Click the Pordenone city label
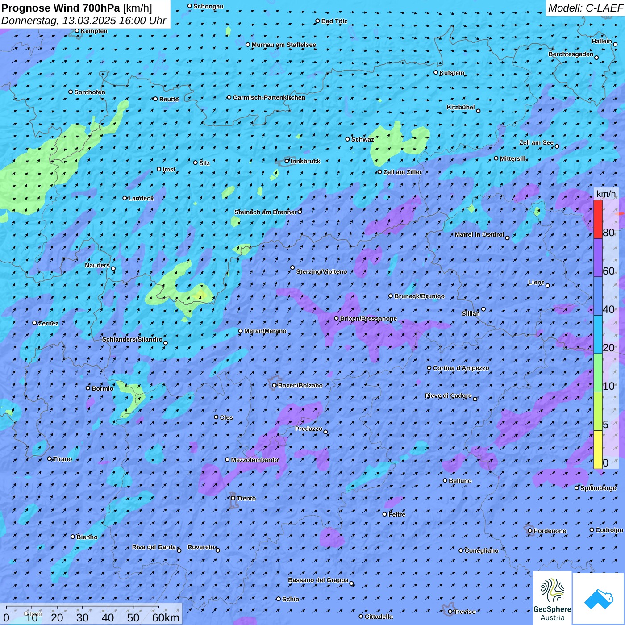Screen dimensions: 625x625 tap(550, 531)
